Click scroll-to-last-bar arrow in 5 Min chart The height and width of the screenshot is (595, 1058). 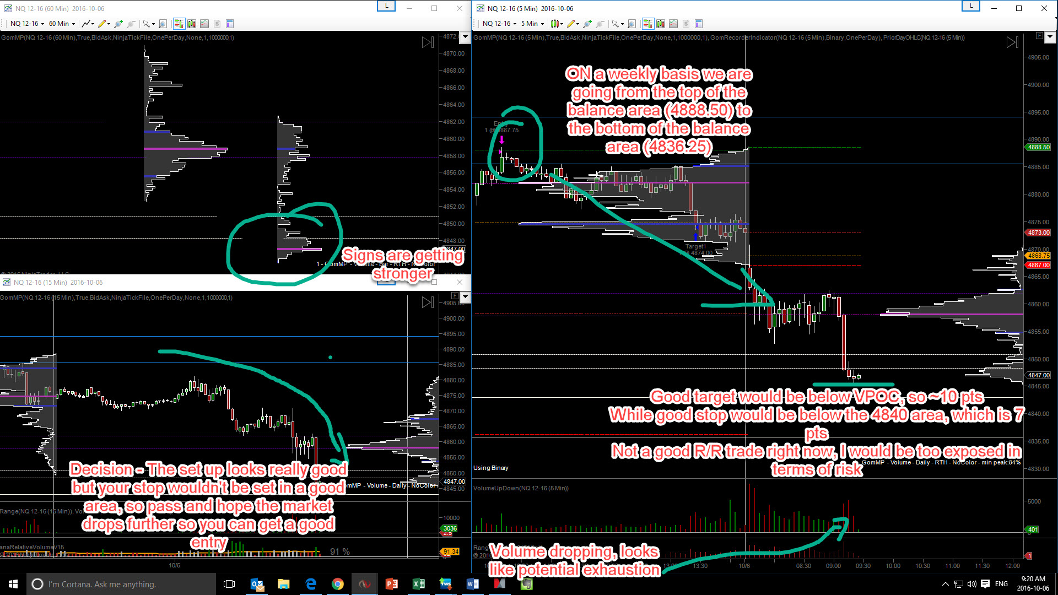point(1012,42)
